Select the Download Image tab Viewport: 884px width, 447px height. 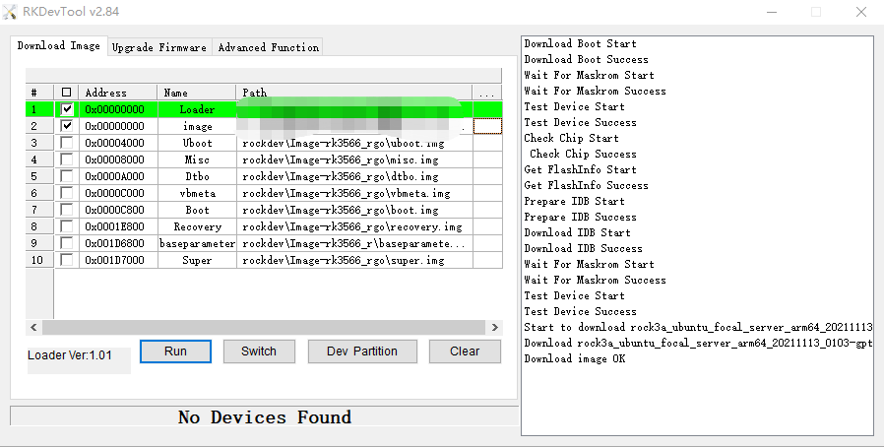pos(59,46)
